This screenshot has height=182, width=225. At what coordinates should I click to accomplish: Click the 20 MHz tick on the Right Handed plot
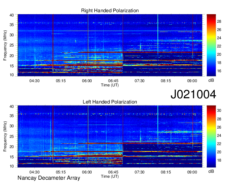pos(12,56)
